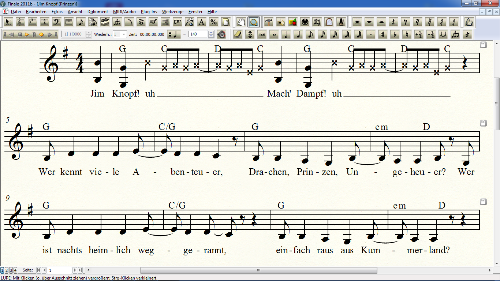Toggle the tie button in entry palette
This screenshot has height=281, width=500.
(x=443, y=35)
